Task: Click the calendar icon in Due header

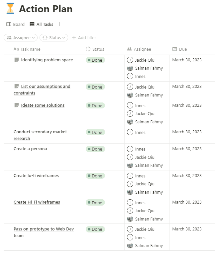Action: click(174, 49)
